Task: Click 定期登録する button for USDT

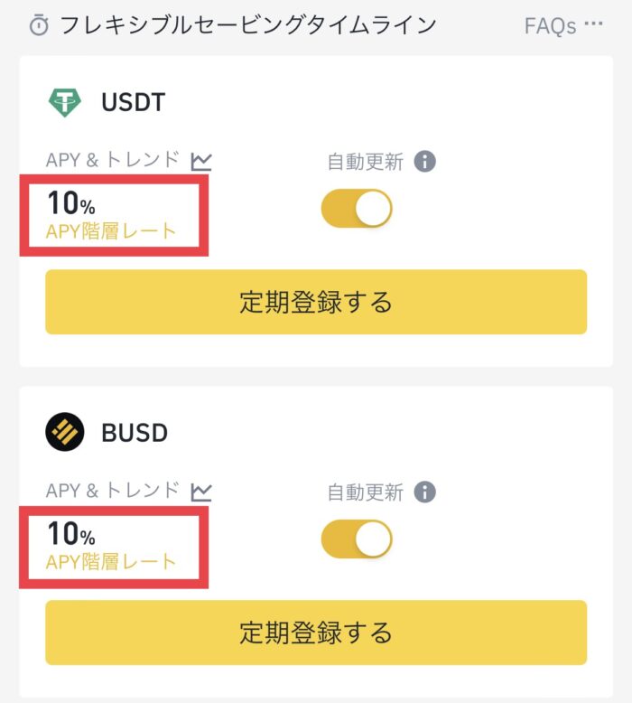Action: 316,302
